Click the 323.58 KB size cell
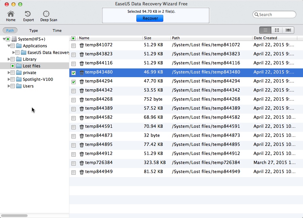This screenshot has height=218, width=303. point(155,163)
